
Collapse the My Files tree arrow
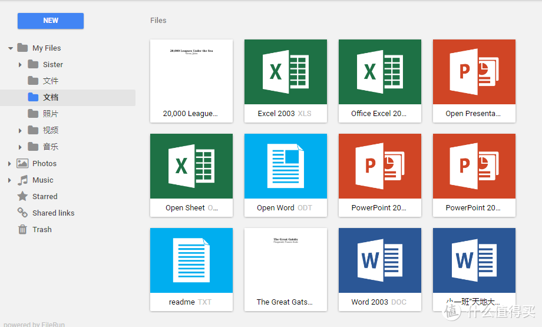coord(11,48)
